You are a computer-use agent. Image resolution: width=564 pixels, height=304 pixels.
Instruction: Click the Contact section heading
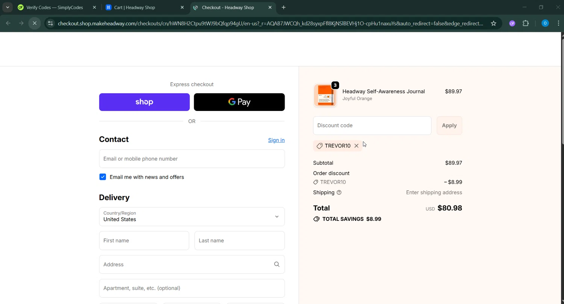pyautogui.click(x=114, y=139)
